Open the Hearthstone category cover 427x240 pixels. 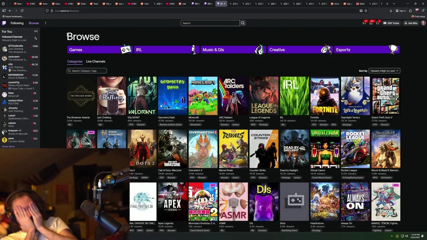[325, 202]
